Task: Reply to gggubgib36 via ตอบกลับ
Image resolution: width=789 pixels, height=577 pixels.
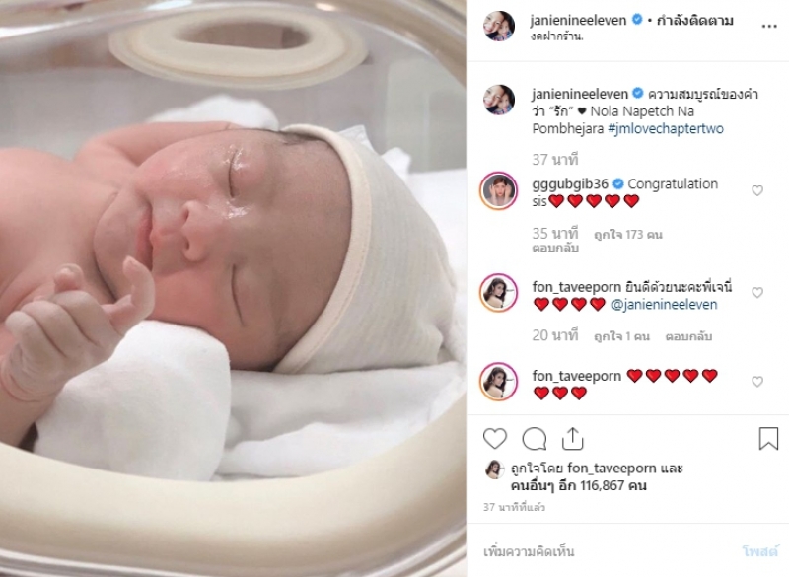Action: click(555, 248)
